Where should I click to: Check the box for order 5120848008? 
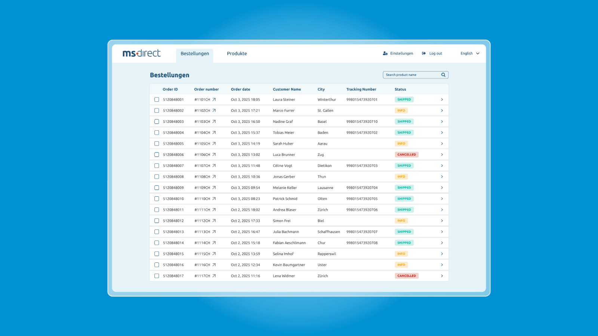(x=157, y=177)
